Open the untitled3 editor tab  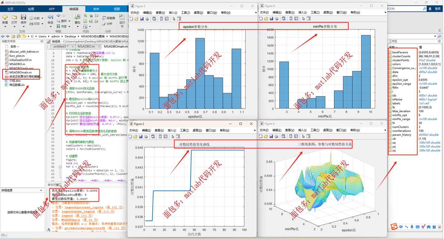(62, 46)
